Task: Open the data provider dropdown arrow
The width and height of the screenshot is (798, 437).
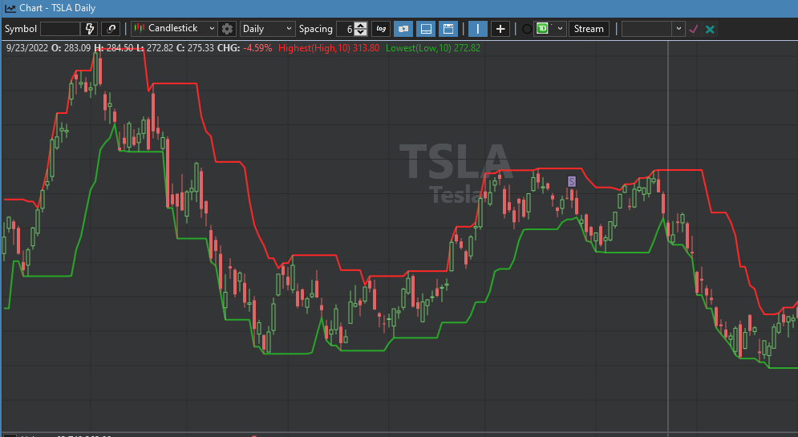Action: 560,29
